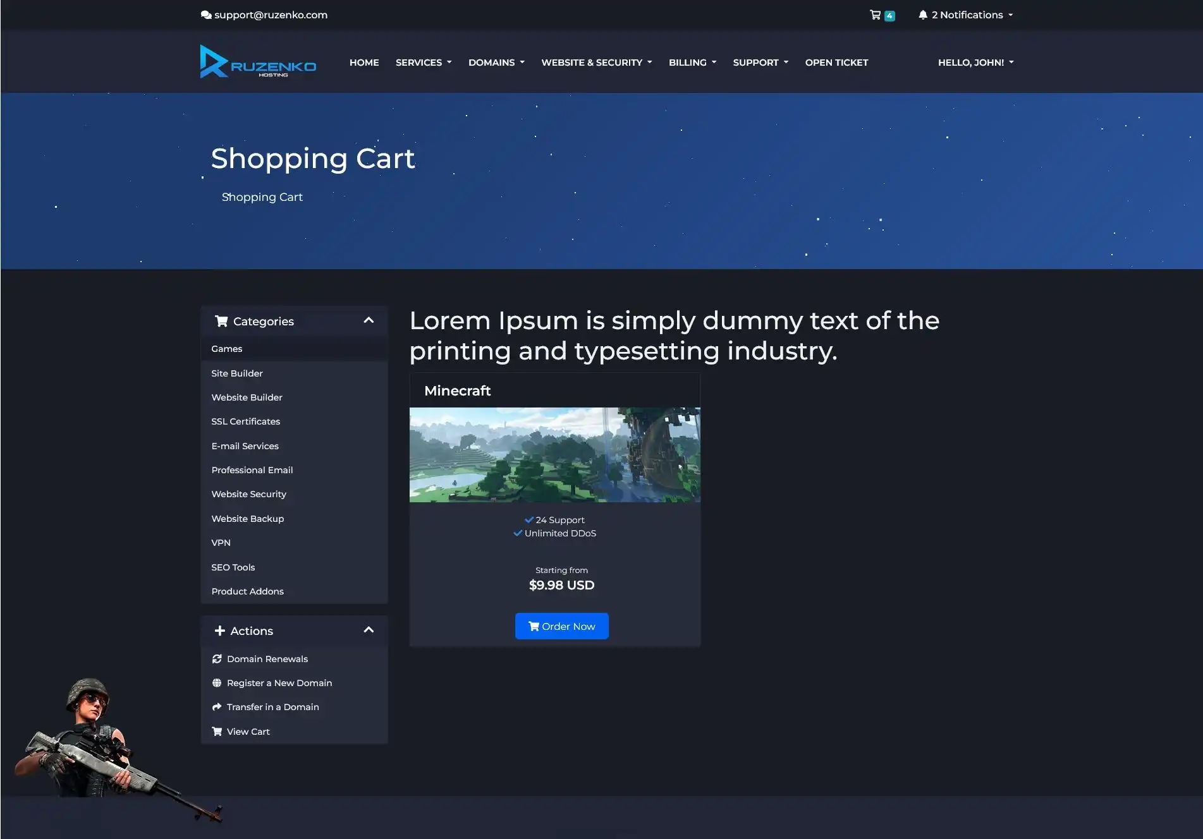1203x839 pixels.
Task: Collapse the Actions panel chevron
Action: point(369,631)
